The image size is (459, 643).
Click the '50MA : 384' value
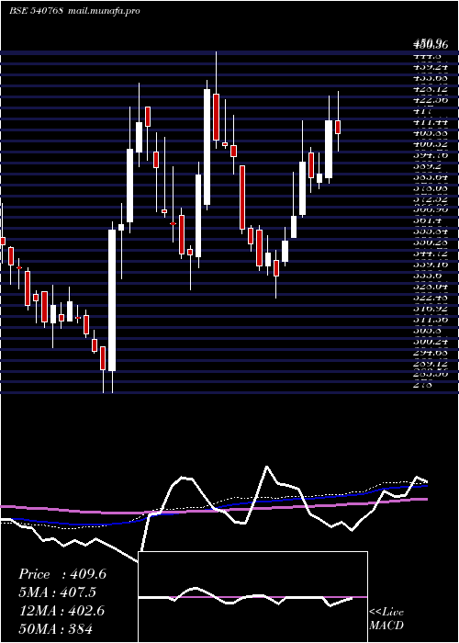click(55, 628)
